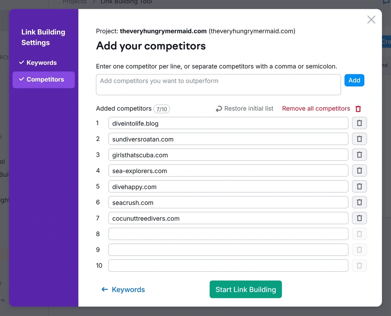Delete sea-explorers.com via trash icon
391x316 pixels.
tap(359, 171)
